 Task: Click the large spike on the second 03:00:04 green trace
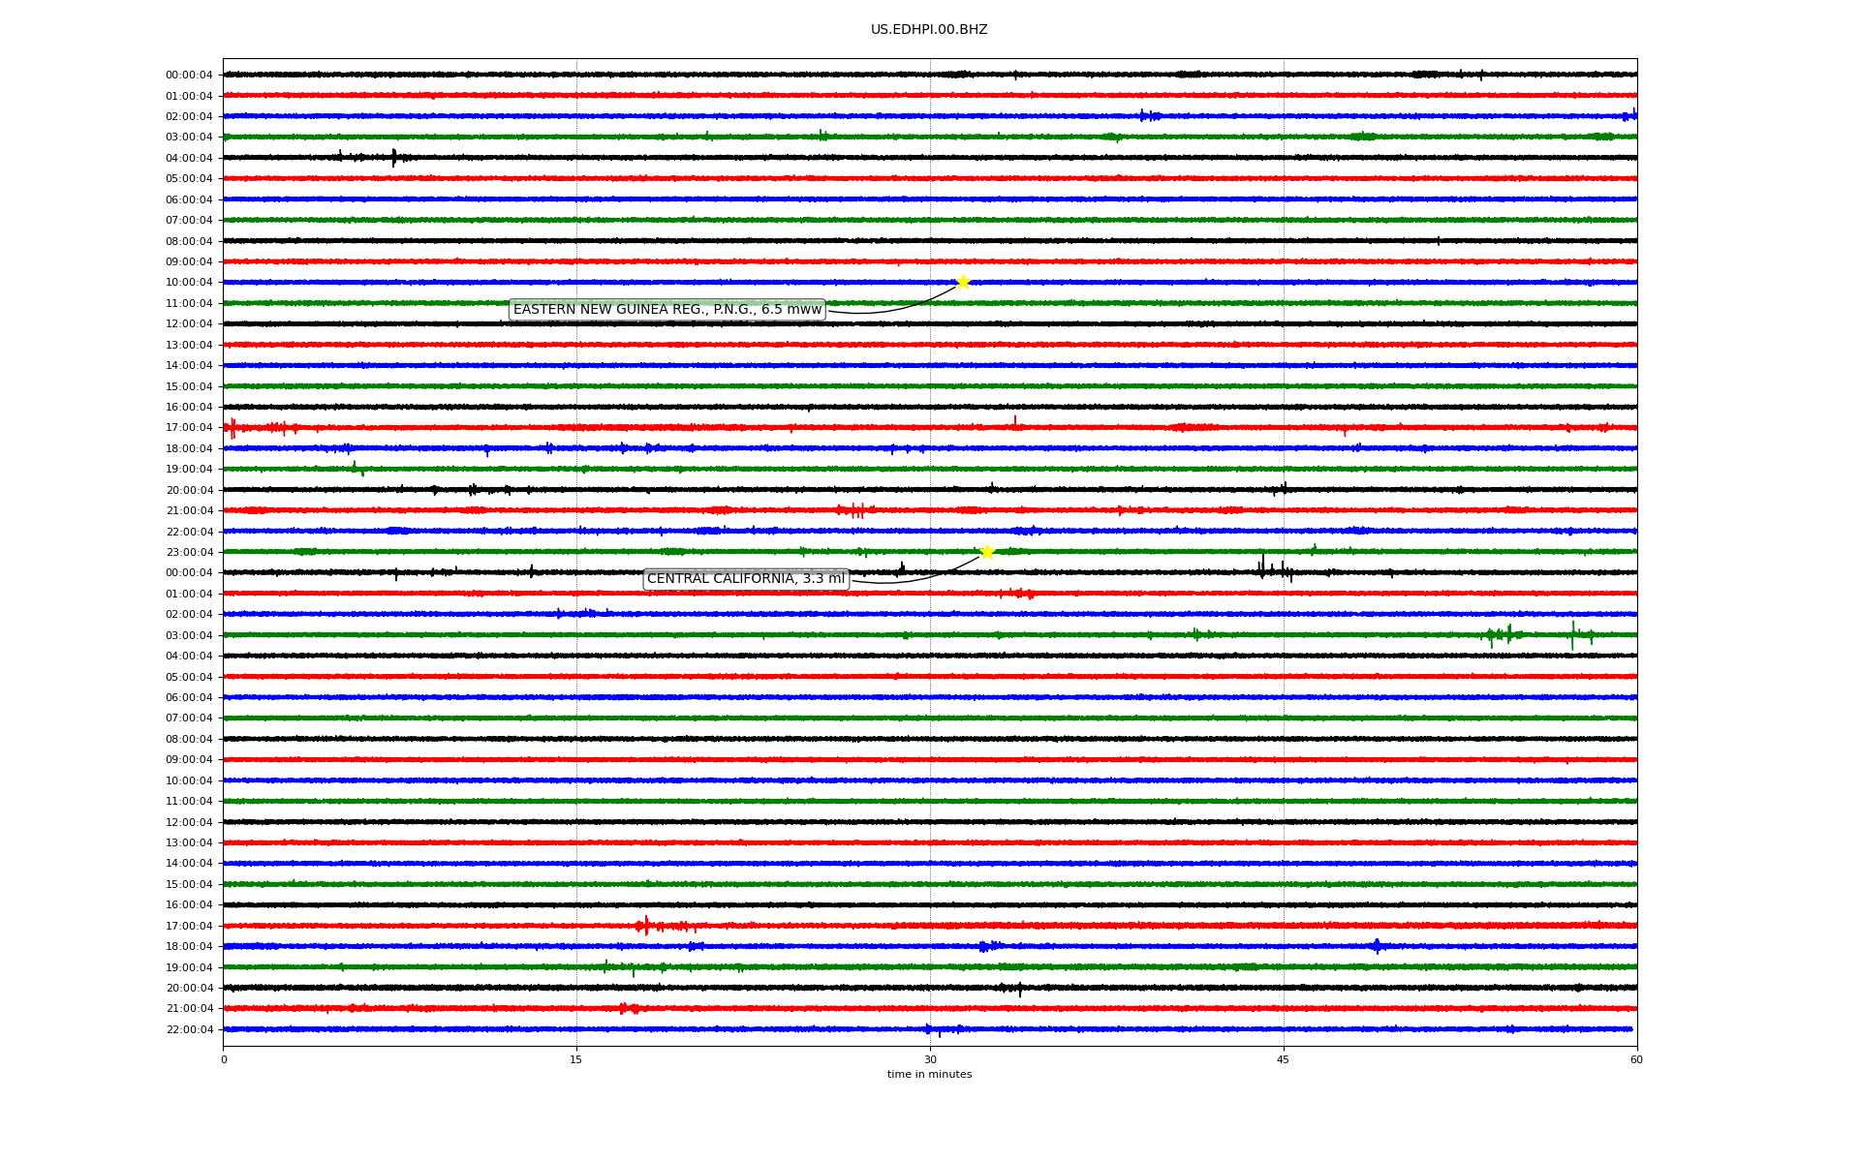1572,635
